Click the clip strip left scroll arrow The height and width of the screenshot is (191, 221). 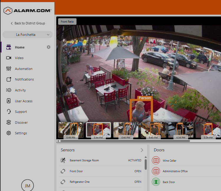58,141
